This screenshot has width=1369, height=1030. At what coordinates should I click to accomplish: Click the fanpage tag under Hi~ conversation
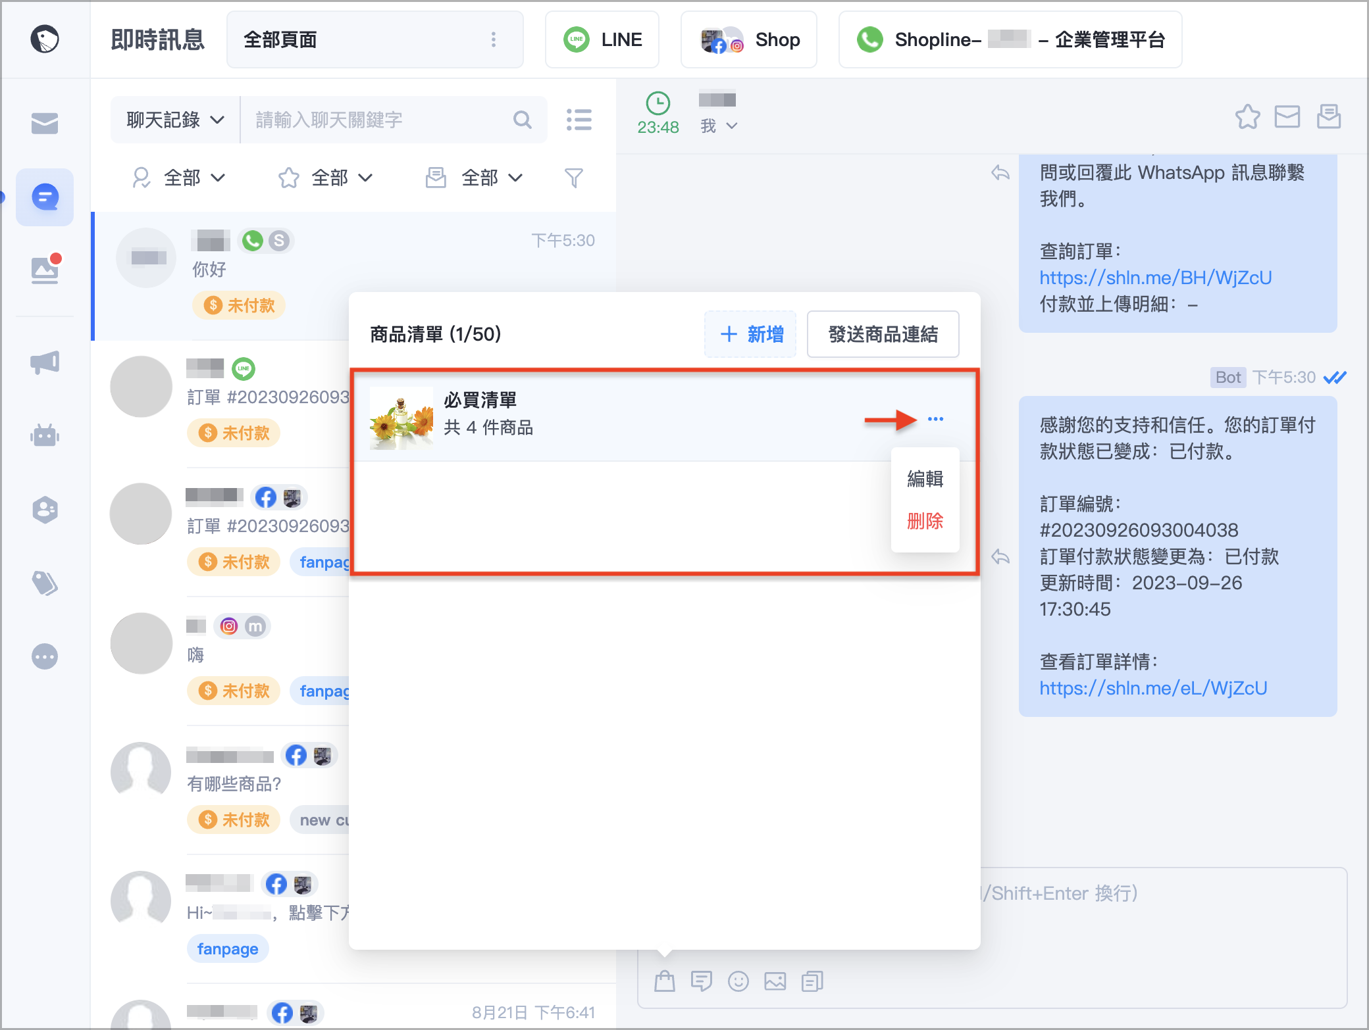pos(228,948)
